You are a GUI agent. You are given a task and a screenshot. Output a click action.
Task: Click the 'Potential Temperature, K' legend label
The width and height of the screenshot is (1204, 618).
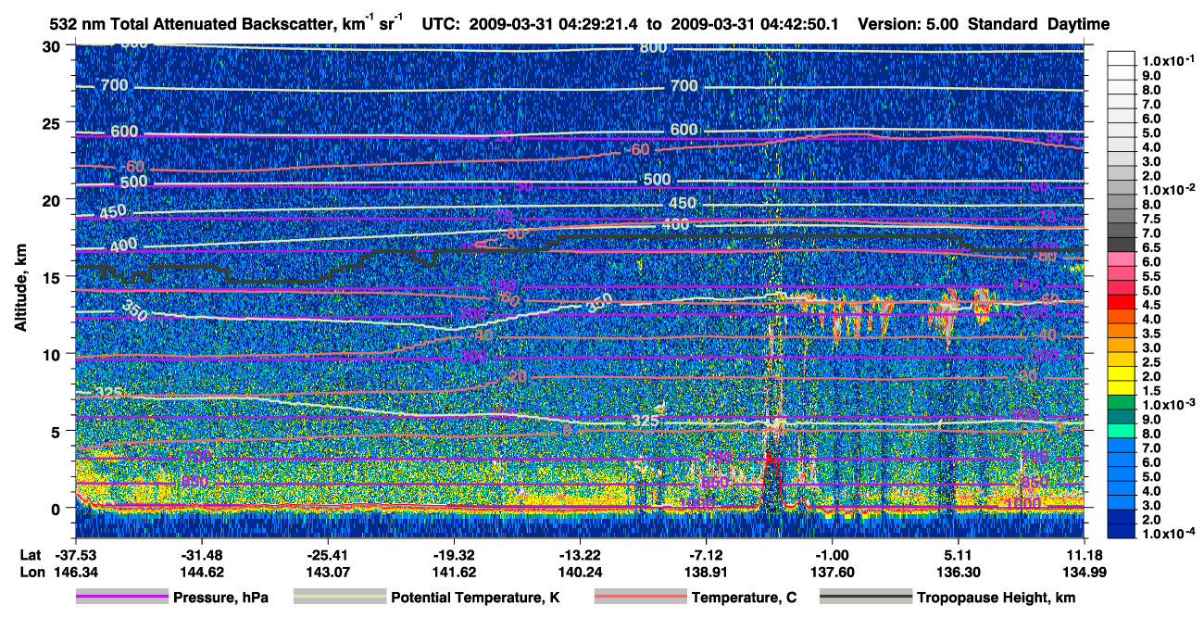475,598
